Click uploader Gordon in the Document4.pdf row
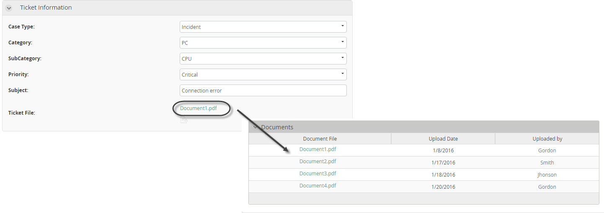This screenshot has width=604, height=213. point(547,187)
